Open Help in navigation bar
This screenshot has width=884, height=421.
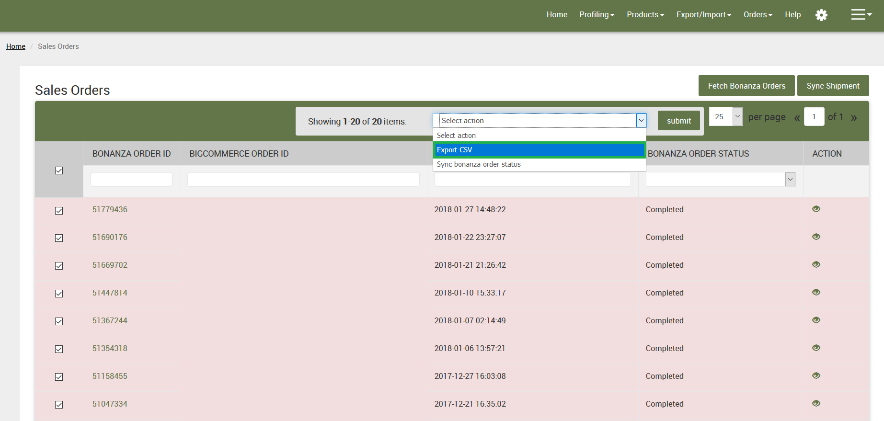click(x=792, y=15)
